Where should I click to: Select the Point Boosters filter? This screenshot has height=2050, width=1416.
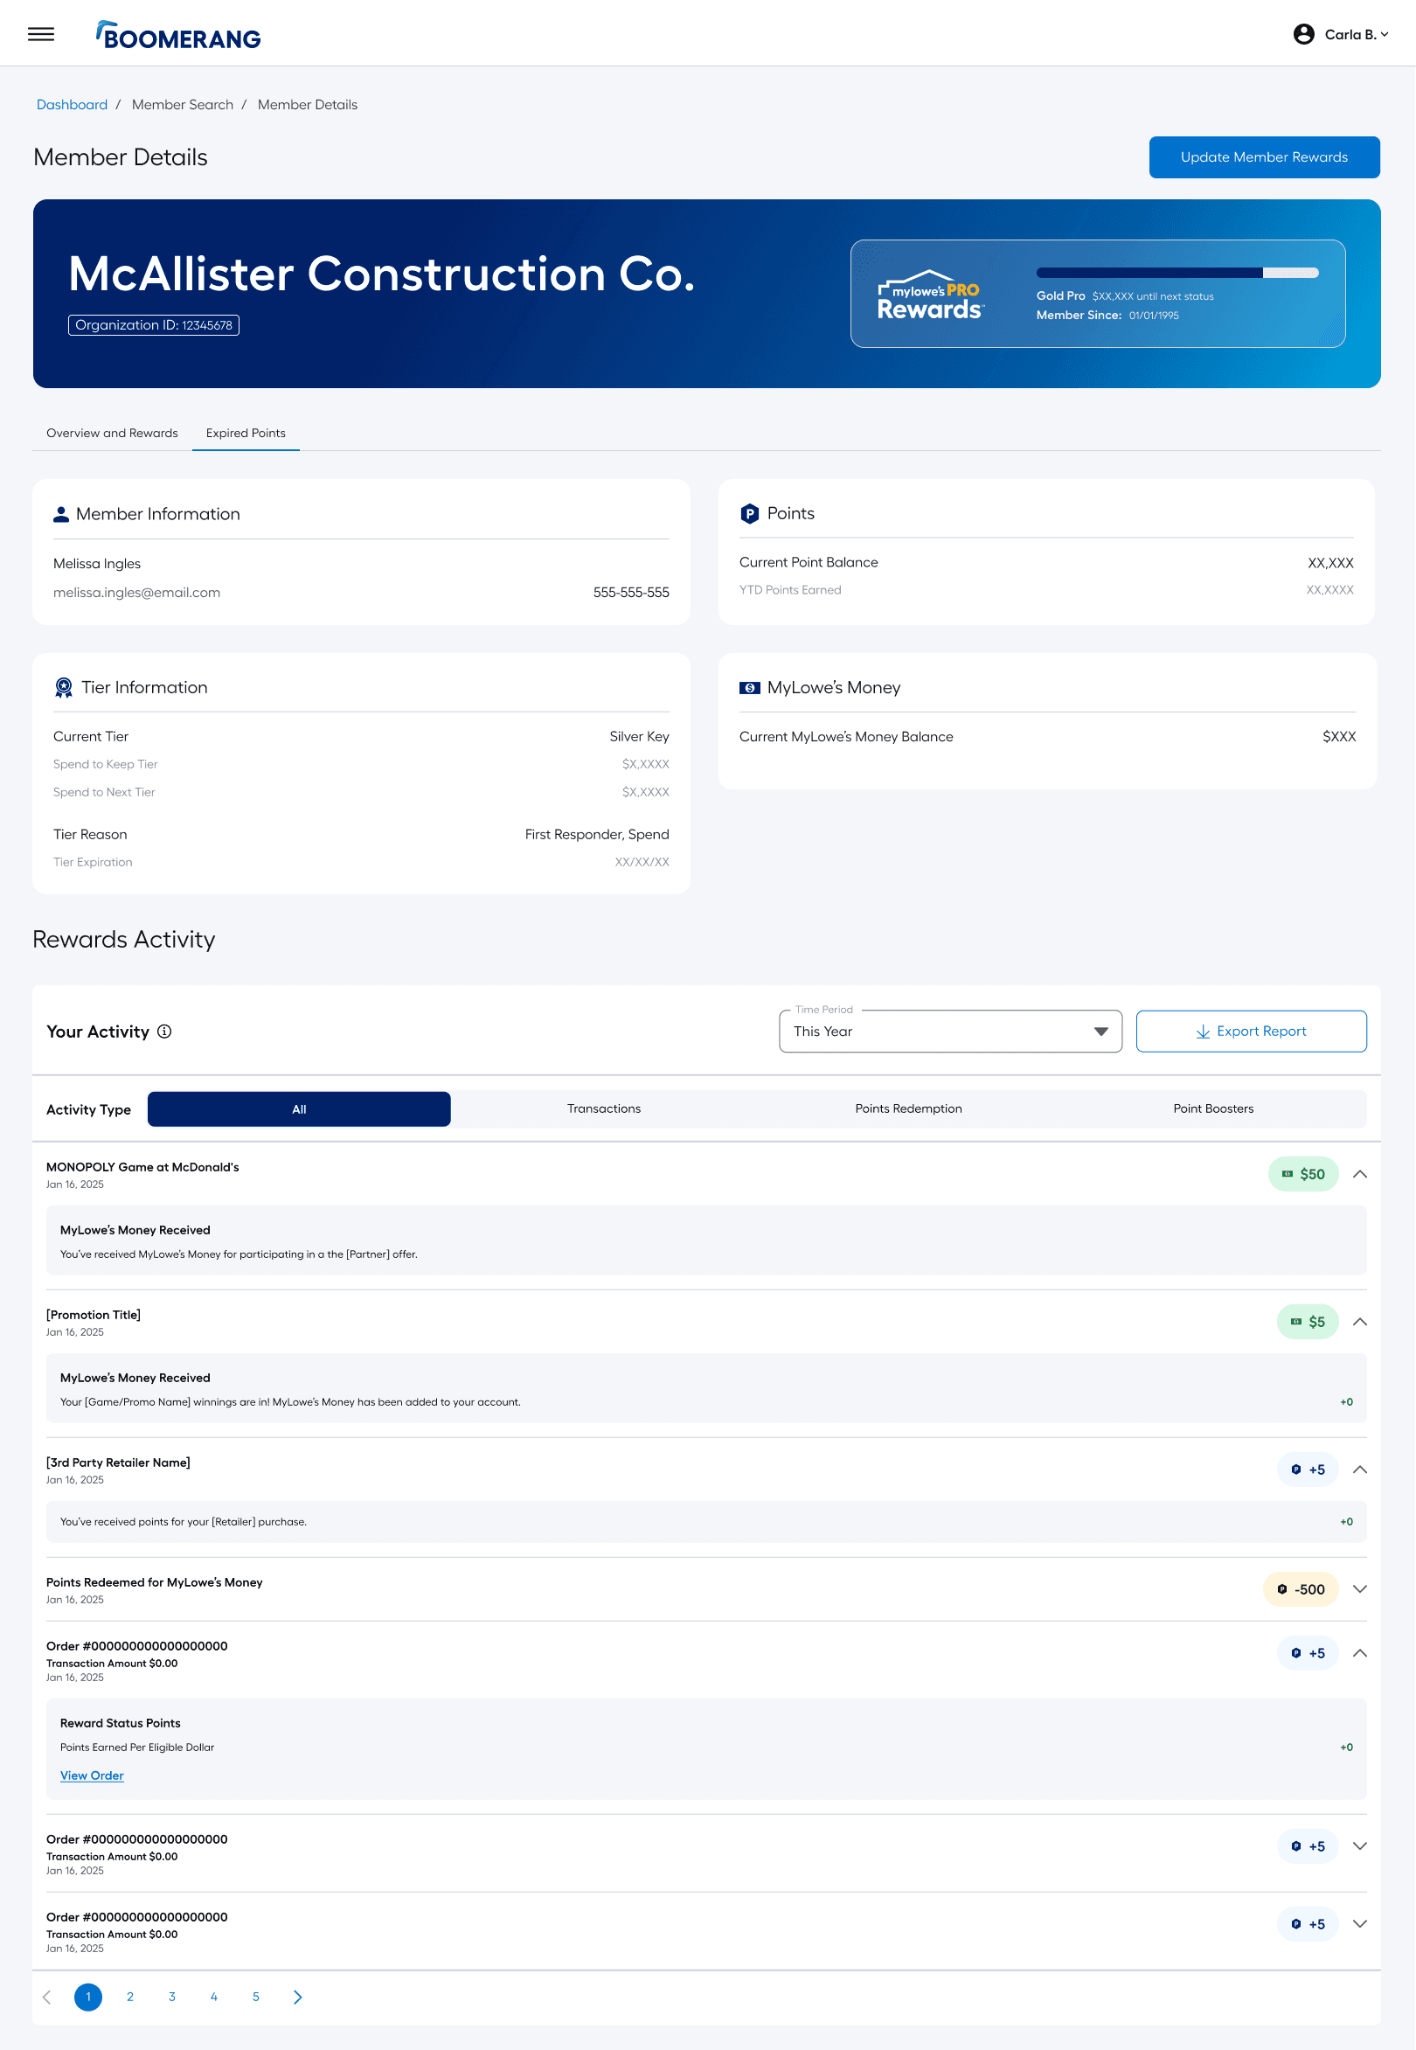tap(1213, 1109)
